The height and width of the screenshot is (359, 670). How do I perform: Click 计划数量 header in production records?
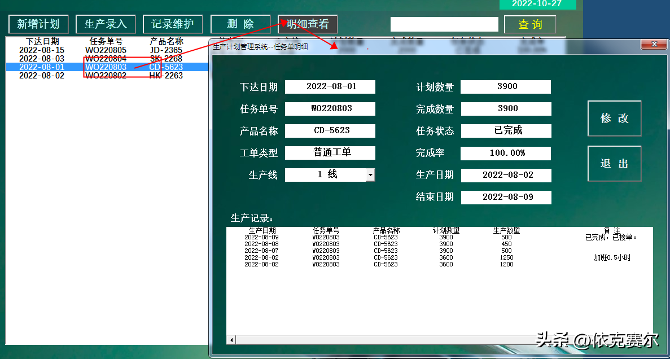[x=446, y=231]
